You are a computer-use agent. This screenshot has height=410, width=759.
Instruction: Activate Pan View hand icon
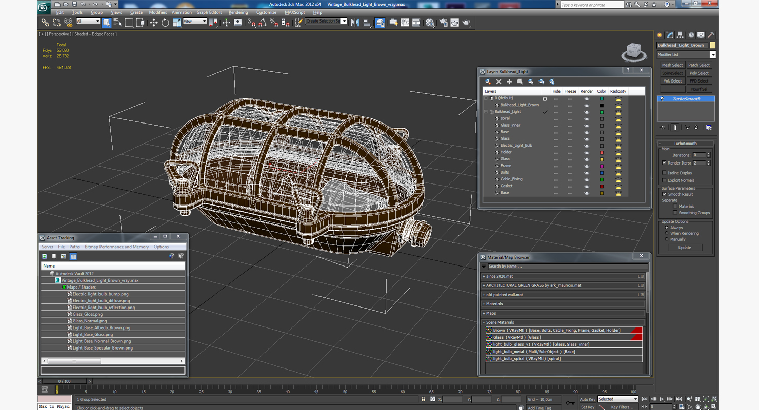point(698,407)
